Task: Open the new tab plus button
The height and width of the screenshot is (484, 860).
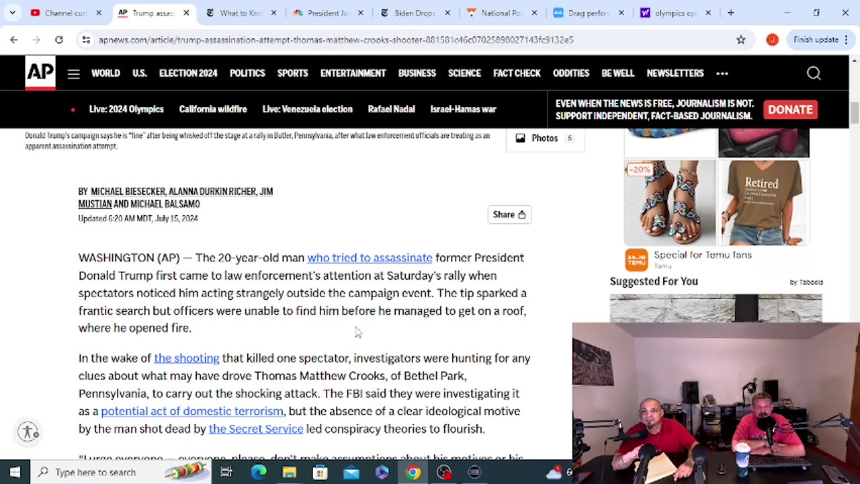Action: point(730,13)
